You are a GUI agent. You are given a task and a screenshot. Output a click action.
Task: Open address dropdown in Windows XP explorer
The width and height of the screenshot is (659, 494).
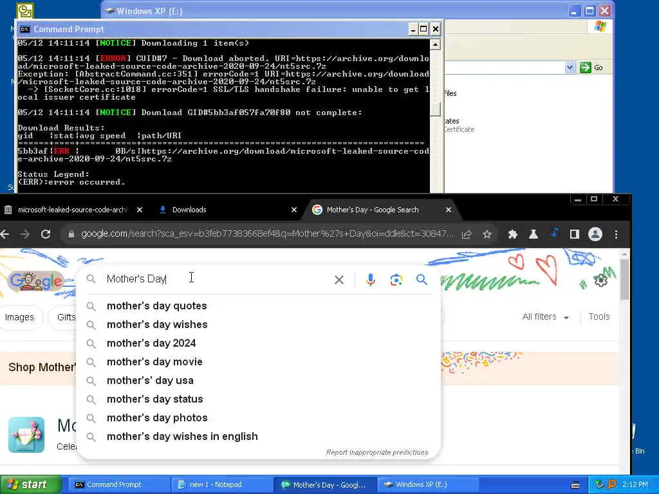pyautogui.click(x=570, y=67)
